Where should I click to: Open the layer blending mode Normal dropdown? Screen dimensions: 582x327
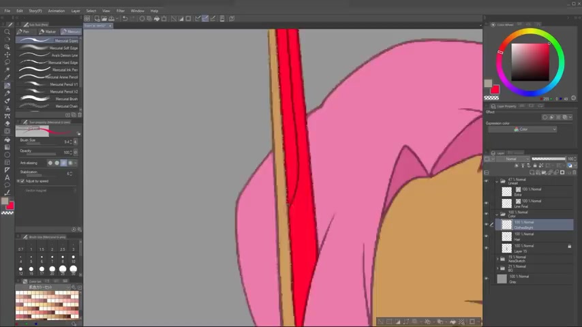pyautogui.click(x=513, y=159)
